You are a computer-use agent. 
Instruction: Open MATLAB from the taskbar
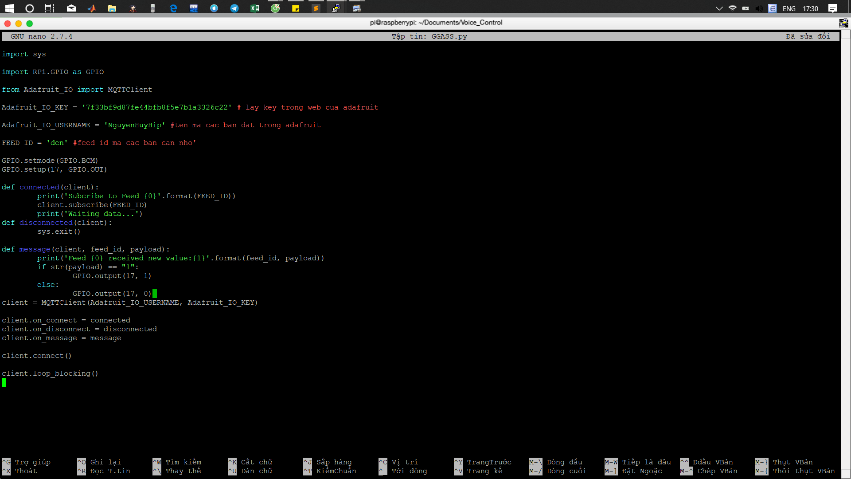pyautogui.click(x=91, y=8)
